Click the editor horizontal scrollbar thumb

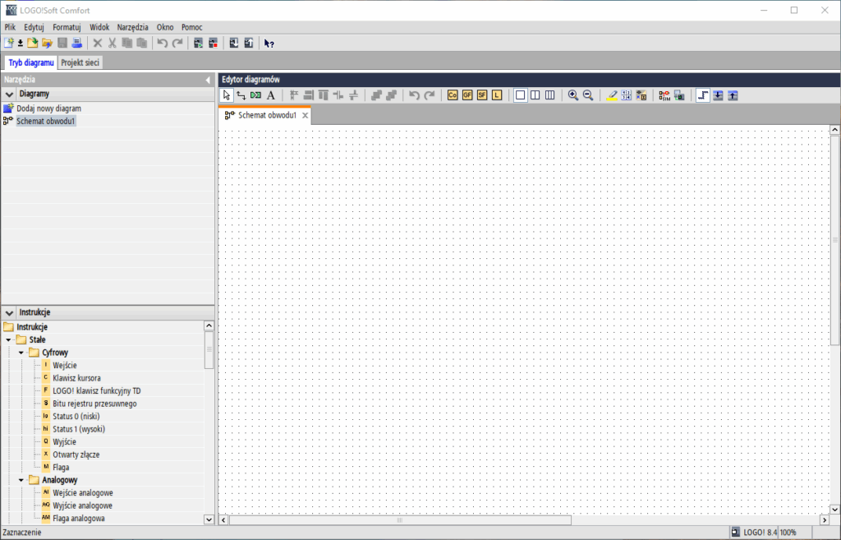coord(400,519)
